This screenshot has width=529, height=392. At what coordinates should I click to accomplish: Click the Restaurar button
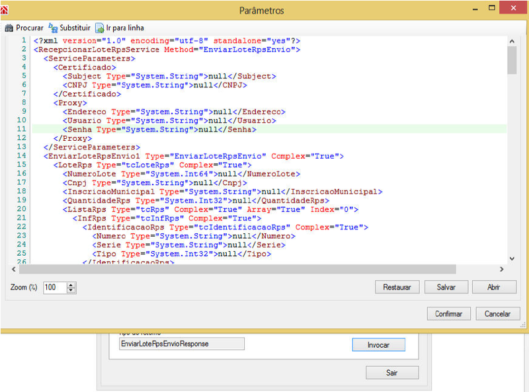pos(397,287)
